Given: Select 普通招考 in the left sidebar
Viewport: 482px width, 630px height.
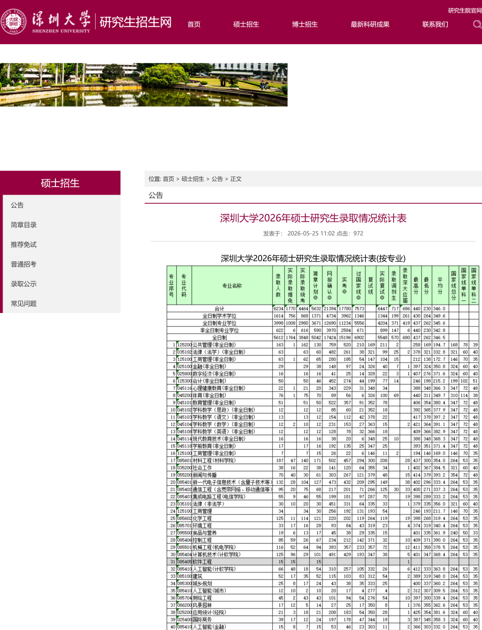Looking at the screenshot, I should [x=24, y=264].
